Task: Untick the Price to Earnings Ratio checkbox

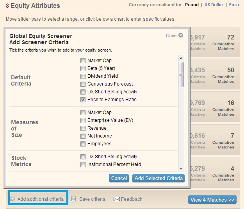Action: [83, 100]
